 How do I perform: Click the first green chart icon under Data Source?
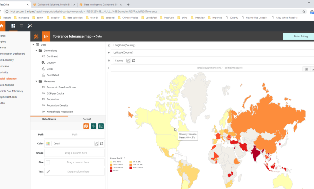point(94,126)
